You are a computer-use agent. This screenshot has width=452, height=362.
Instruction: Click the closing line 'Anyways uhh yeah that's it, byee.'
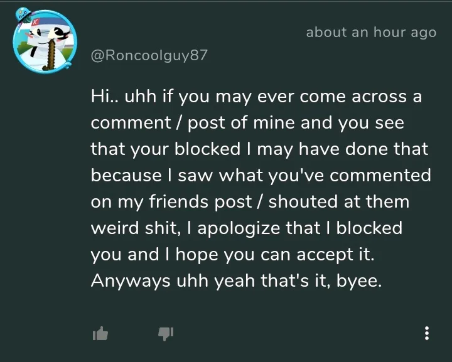(236, 281)
